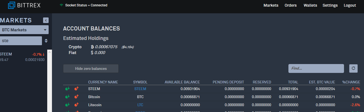Image resolution: width=364 pixels, height=112 pixels.
Task: Click the market search field containing 'ste'
Action: click(21, 41)
